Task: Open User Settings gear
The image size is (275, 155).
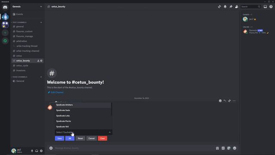Action: tap(41, 151)
